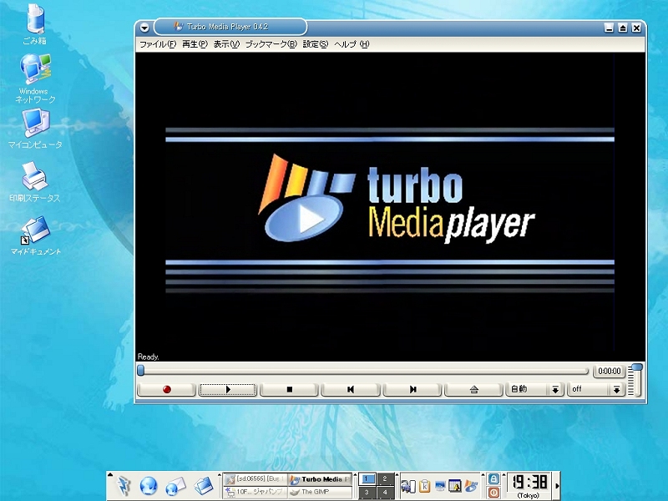
Task: Open the ヘルプ(H) menu
Action: pyautogui.click(x=352, y=44)
